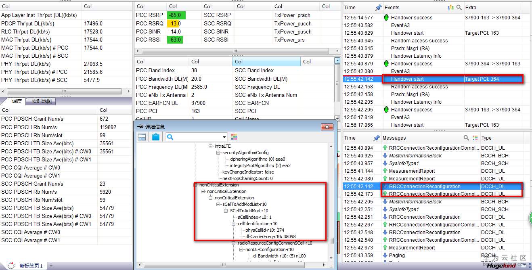532x270 pixels.
Task: Switch to the 调度 tab
Action: click(17, 101)
